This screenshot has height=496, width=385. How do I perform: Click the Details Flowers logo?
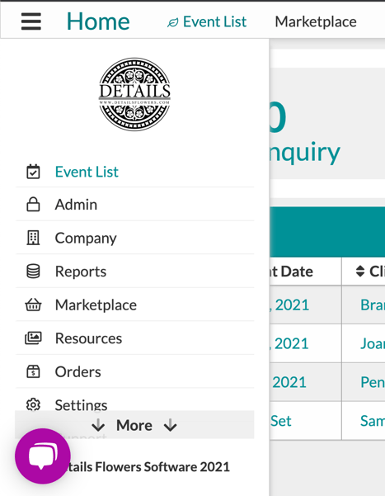[x=135, y=94]
